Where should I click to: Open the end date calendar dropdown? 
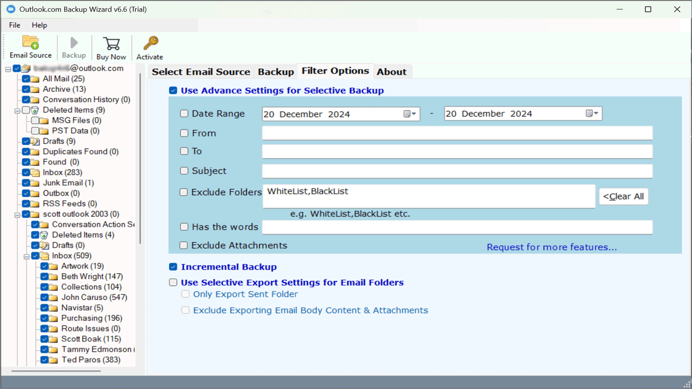click(593, 113)
